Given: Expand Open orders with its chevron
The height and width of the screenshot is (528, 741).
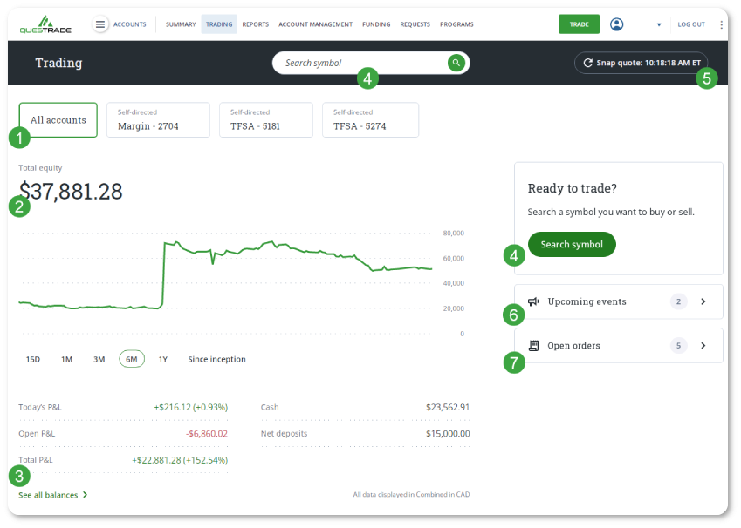Looking at the screenshot, I should point(703,345).
